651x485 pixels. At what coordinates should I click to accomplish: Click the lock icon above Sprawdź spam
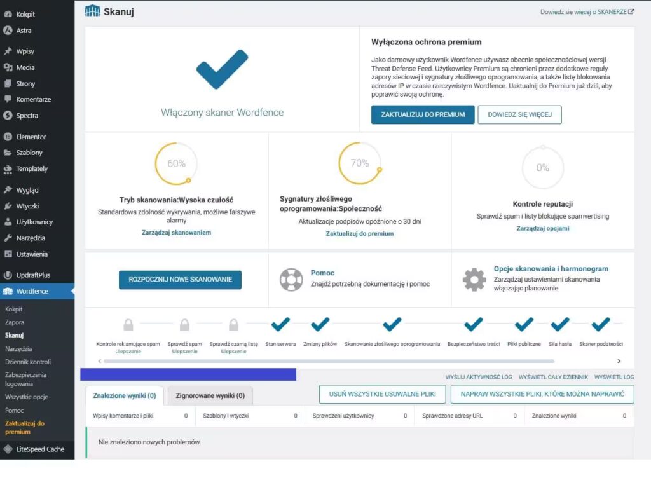tap(184, 325)
